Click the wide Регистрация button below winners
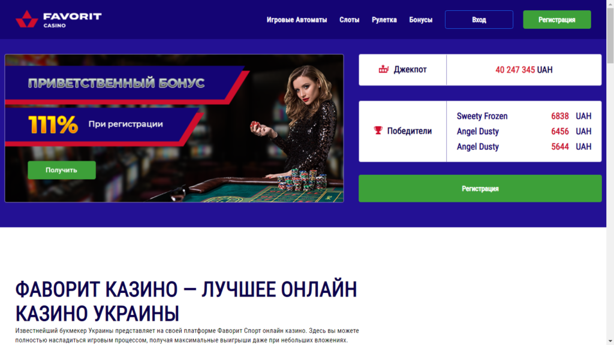This screenshot has width=614, height=345. coord(480,189)
